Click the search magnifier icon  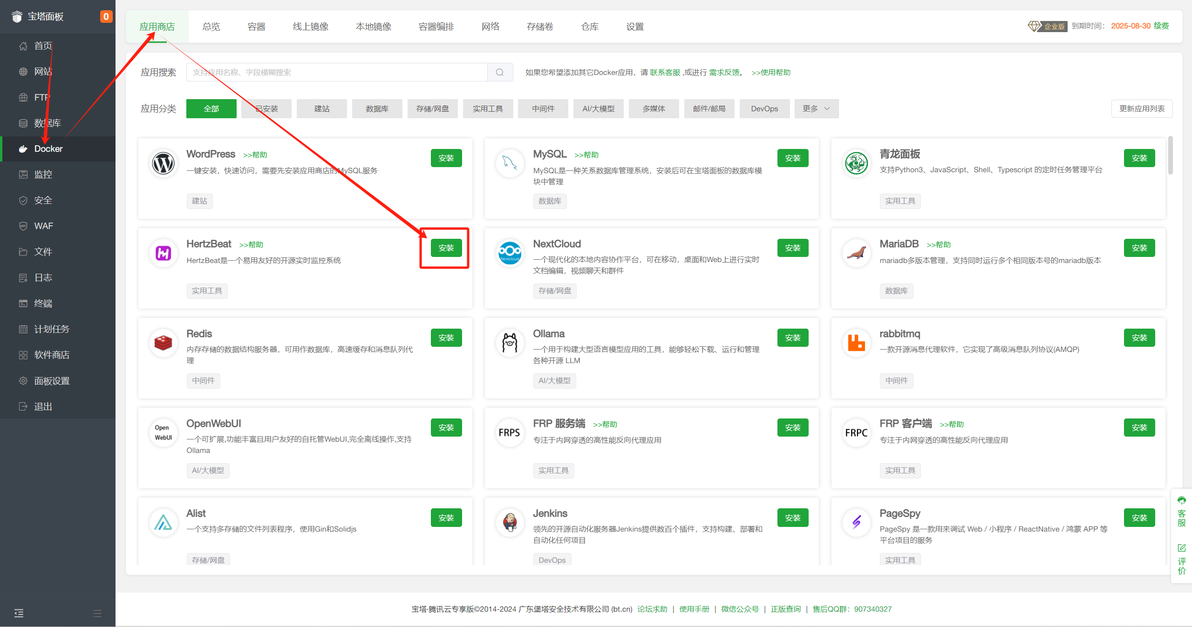point(500,72)
